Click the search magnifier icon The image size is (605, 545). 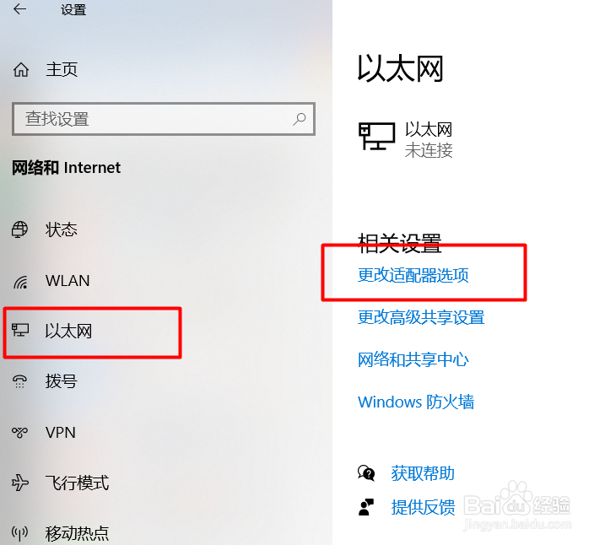point(299,119)
